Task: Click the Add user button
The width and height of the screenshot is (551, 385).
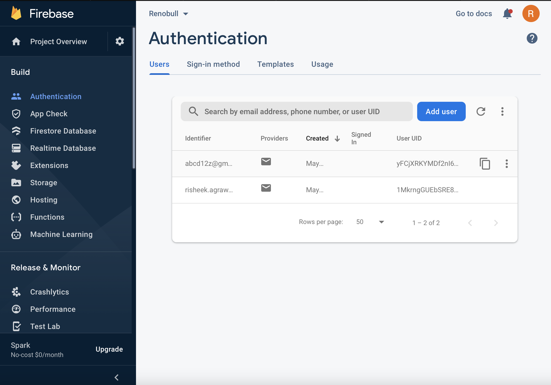Action: tap(441, 111)
